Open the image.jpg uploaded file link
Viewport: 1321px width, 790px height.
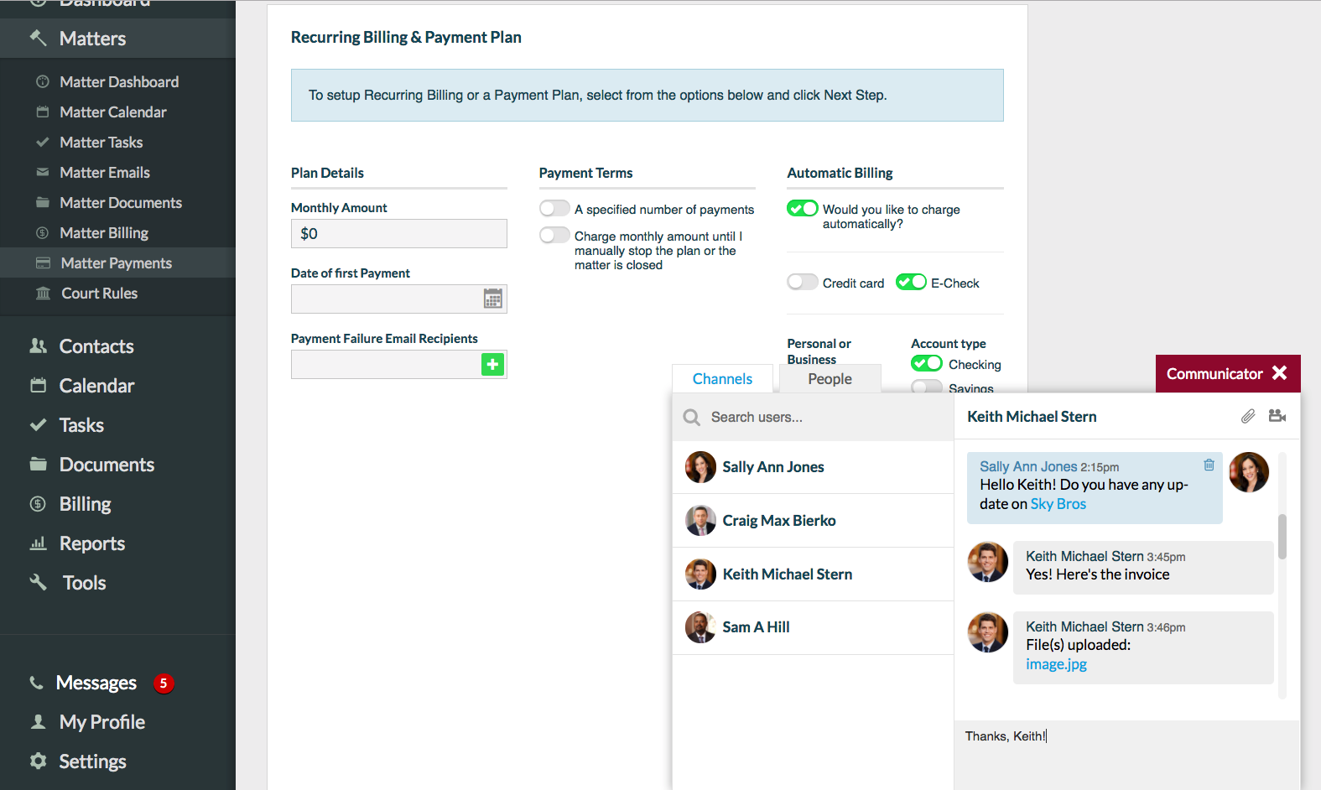[1056, 664]
